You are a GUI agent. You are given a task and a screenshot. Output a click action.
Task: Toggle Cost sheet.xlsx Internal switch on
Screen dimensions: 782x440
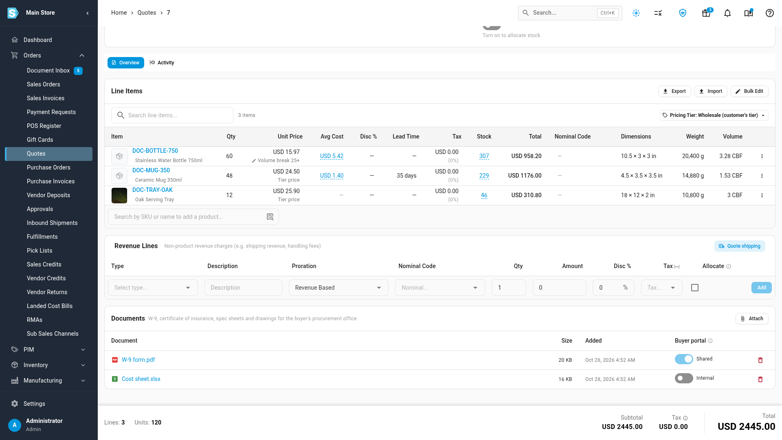[684, 378]
